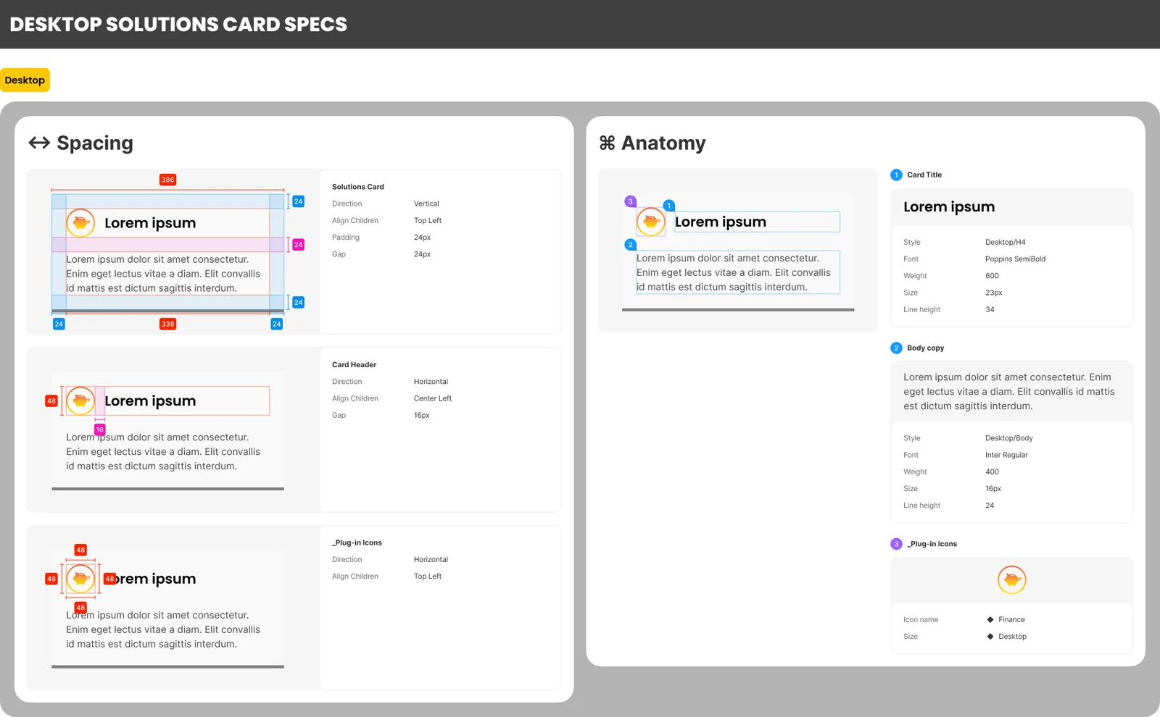Click the Lorem ipsum sample under Card Title
Image resolution: width=1160 pixels, height=717 pixels.
click(949, 206)
